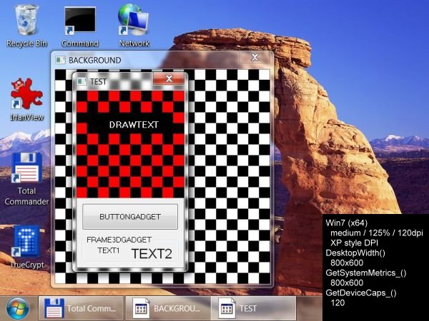Click the 'GetDeviceCaps_()' text
Viewport: 429px width, 321px height.
(361, 292)
